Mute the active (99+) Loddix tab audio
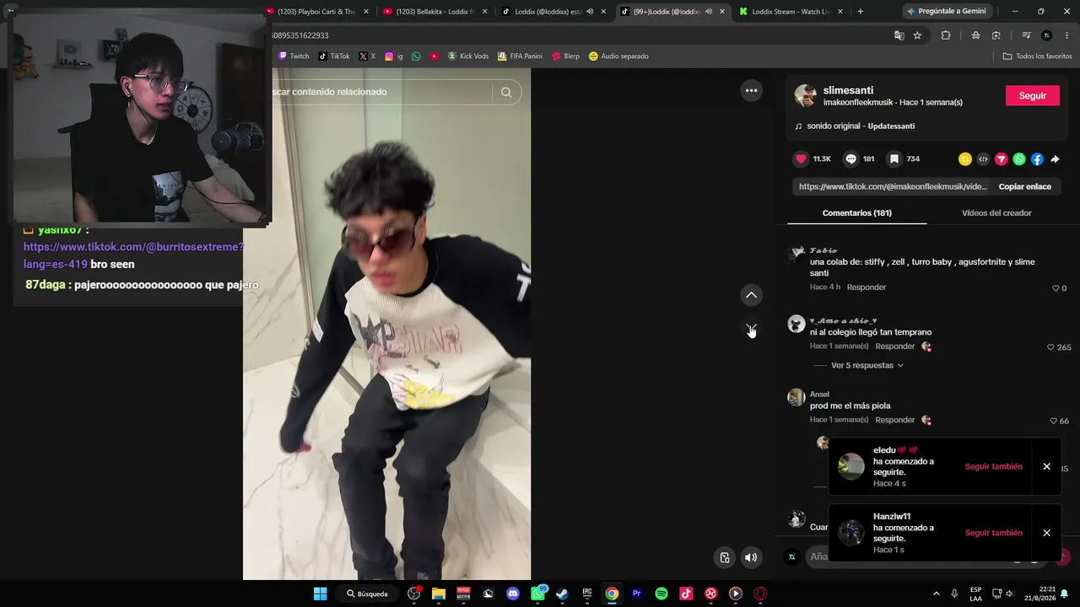 709,12
